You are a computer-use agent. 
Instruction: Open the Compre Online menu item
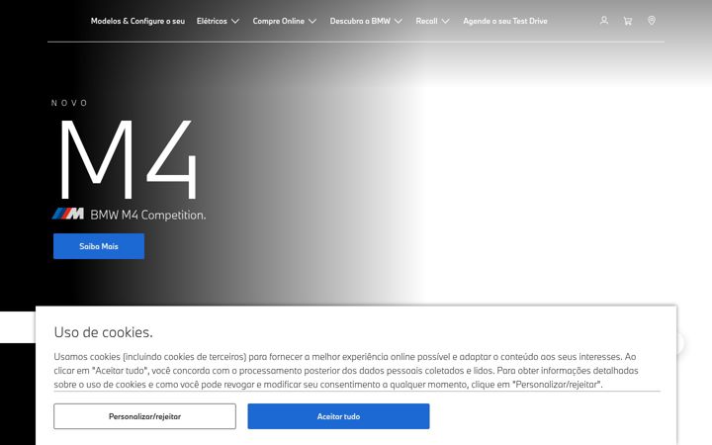278,21
